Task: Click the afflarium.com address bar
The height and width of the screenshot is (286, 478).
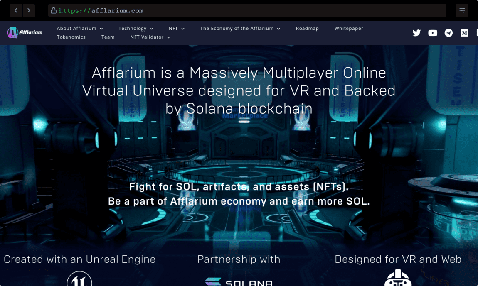Action: (247, 11)
